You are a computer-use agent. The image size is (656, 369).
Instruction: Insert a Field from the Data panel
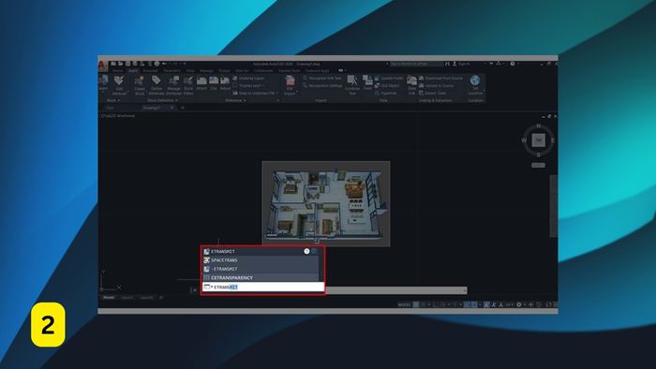367,82
